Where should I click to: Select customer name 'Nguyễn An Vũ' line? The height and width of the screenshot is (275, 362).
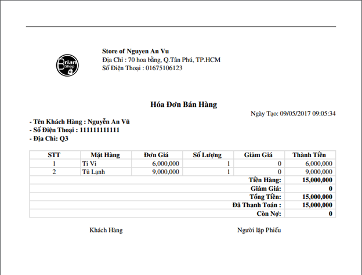point(79,122)
